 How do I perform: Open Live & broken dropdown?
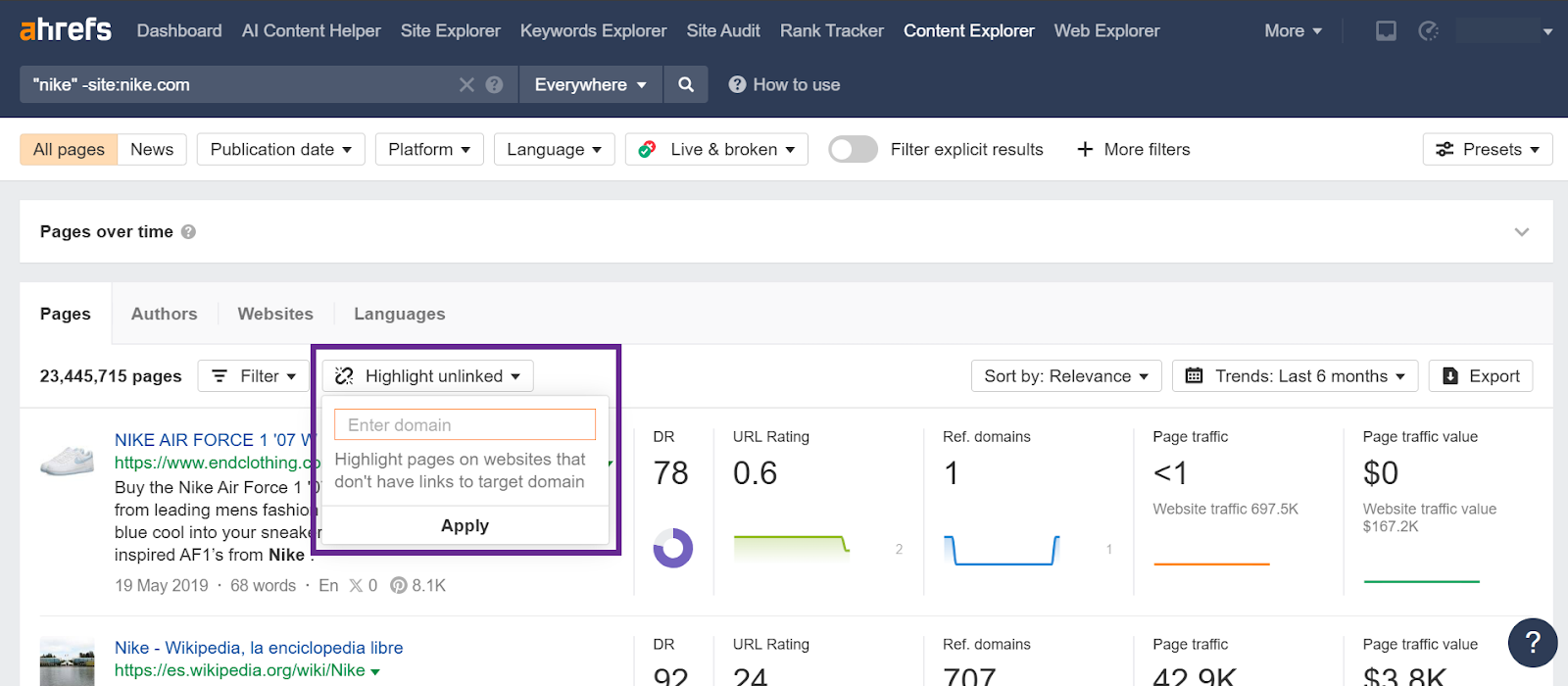coord(716,149)
